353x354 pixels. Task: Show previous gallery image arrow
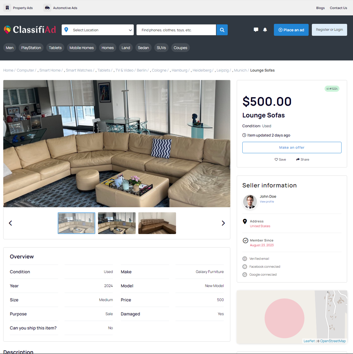pyautogui.click(x=10, y=223)
